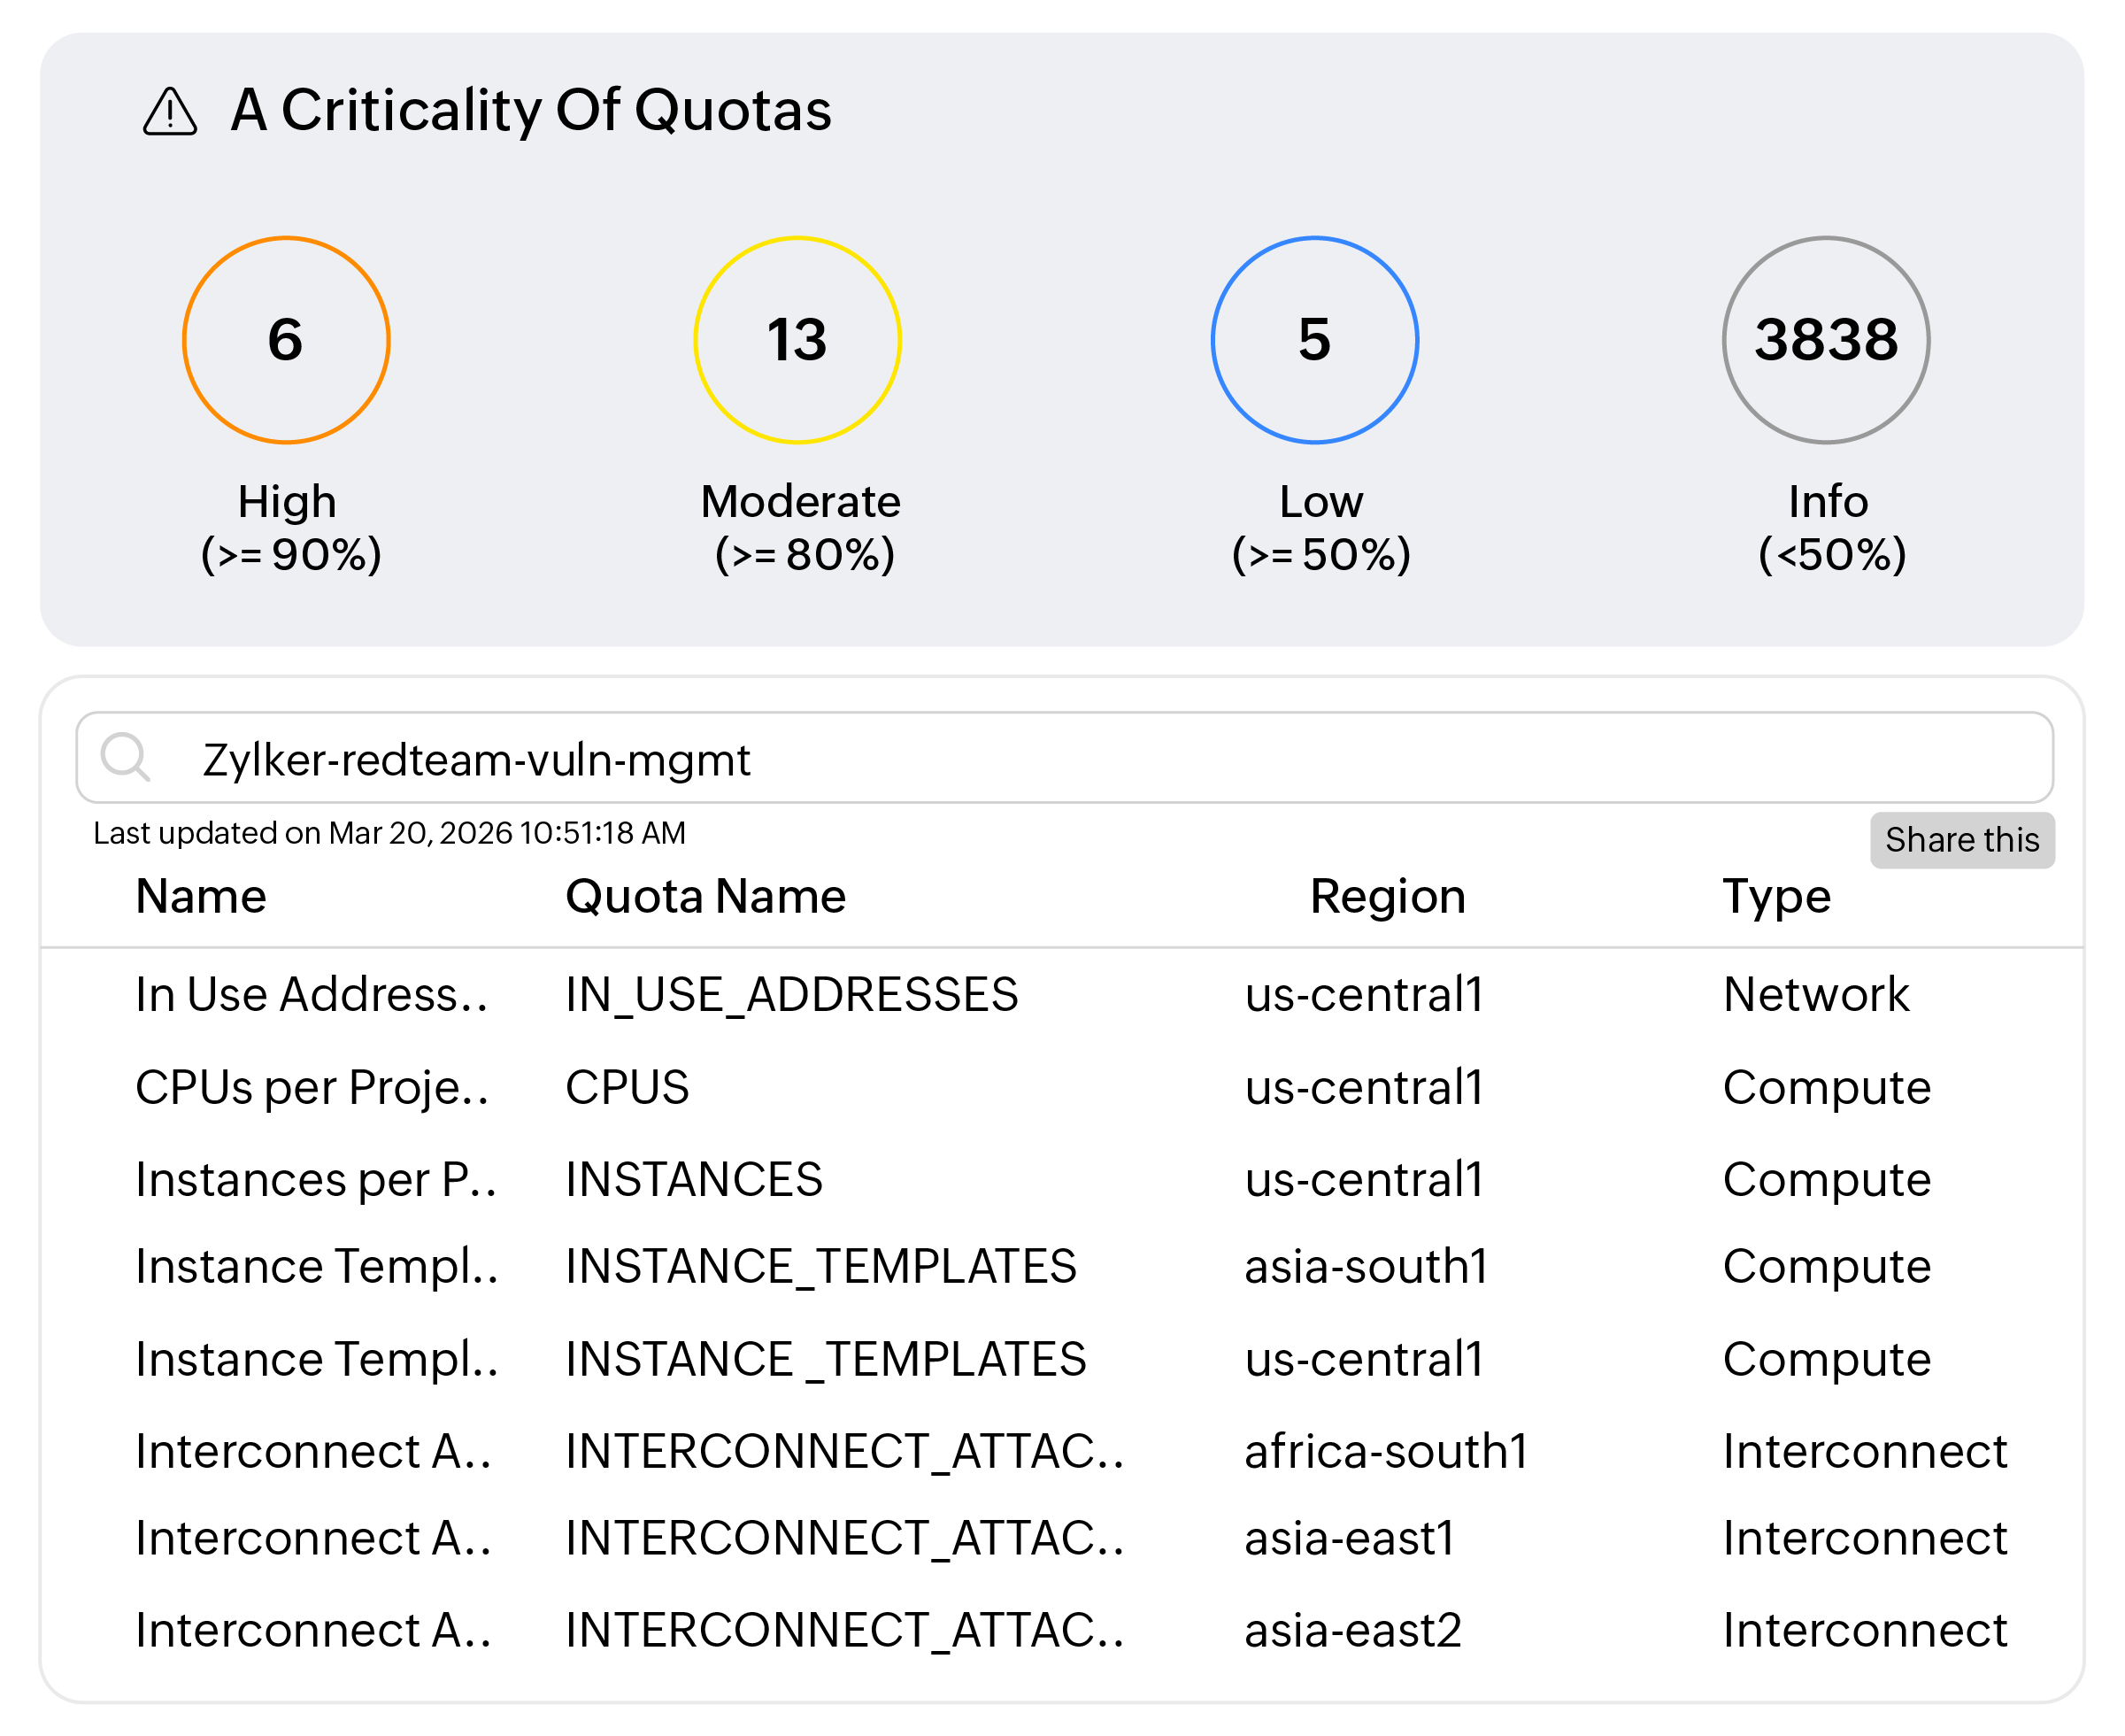The height and width of the screenshot is (1736, 2125).
Task: Click the Region column header
Action: (1388, 896)
